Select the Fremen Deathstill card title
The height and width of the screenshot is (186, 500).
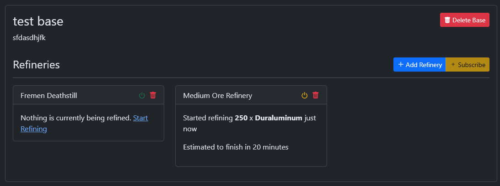point(49,95)
